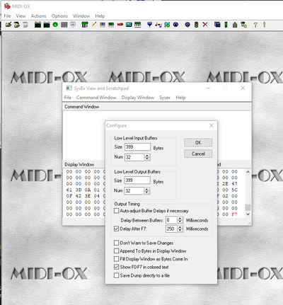Click the Command Window pane label
This screenshot has width=283, height=305.
(x=82, y=107)
